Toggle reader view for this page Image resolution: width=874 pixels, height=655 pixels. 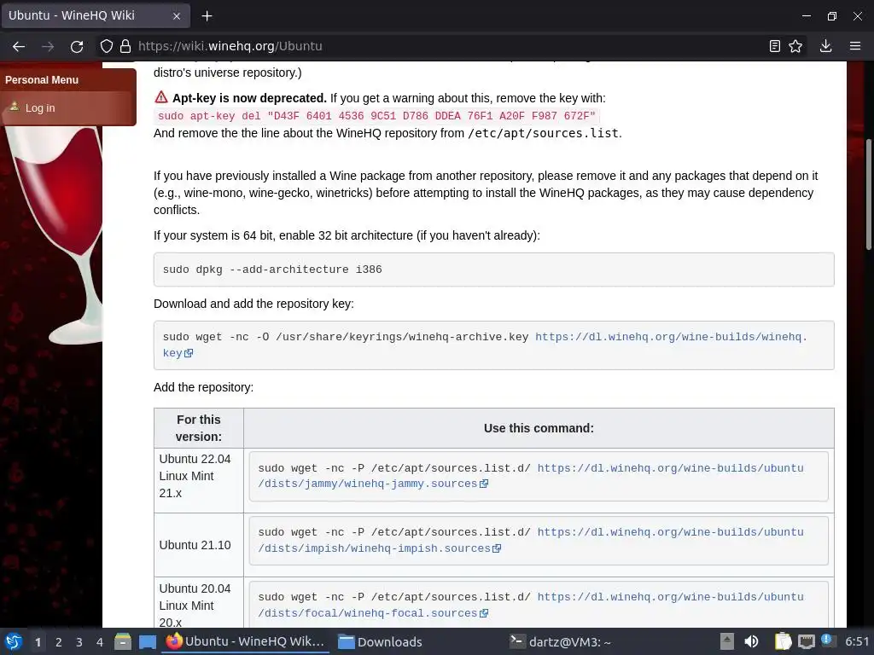point(775,46)
